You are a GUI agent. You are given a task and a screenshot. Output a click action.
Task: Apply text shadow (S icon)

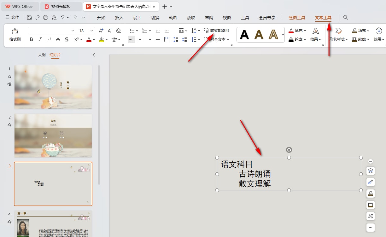point(67,39)
